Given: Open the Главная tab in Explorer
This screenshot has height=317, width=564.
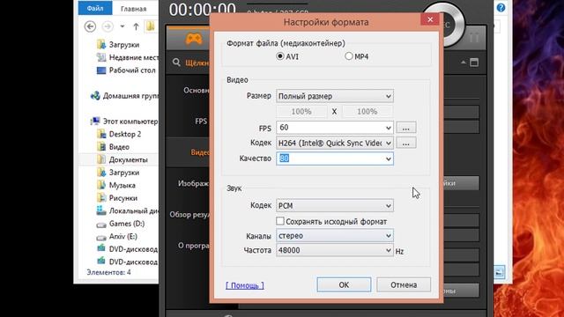Looking at the screenshot, I should click(133, 9).
